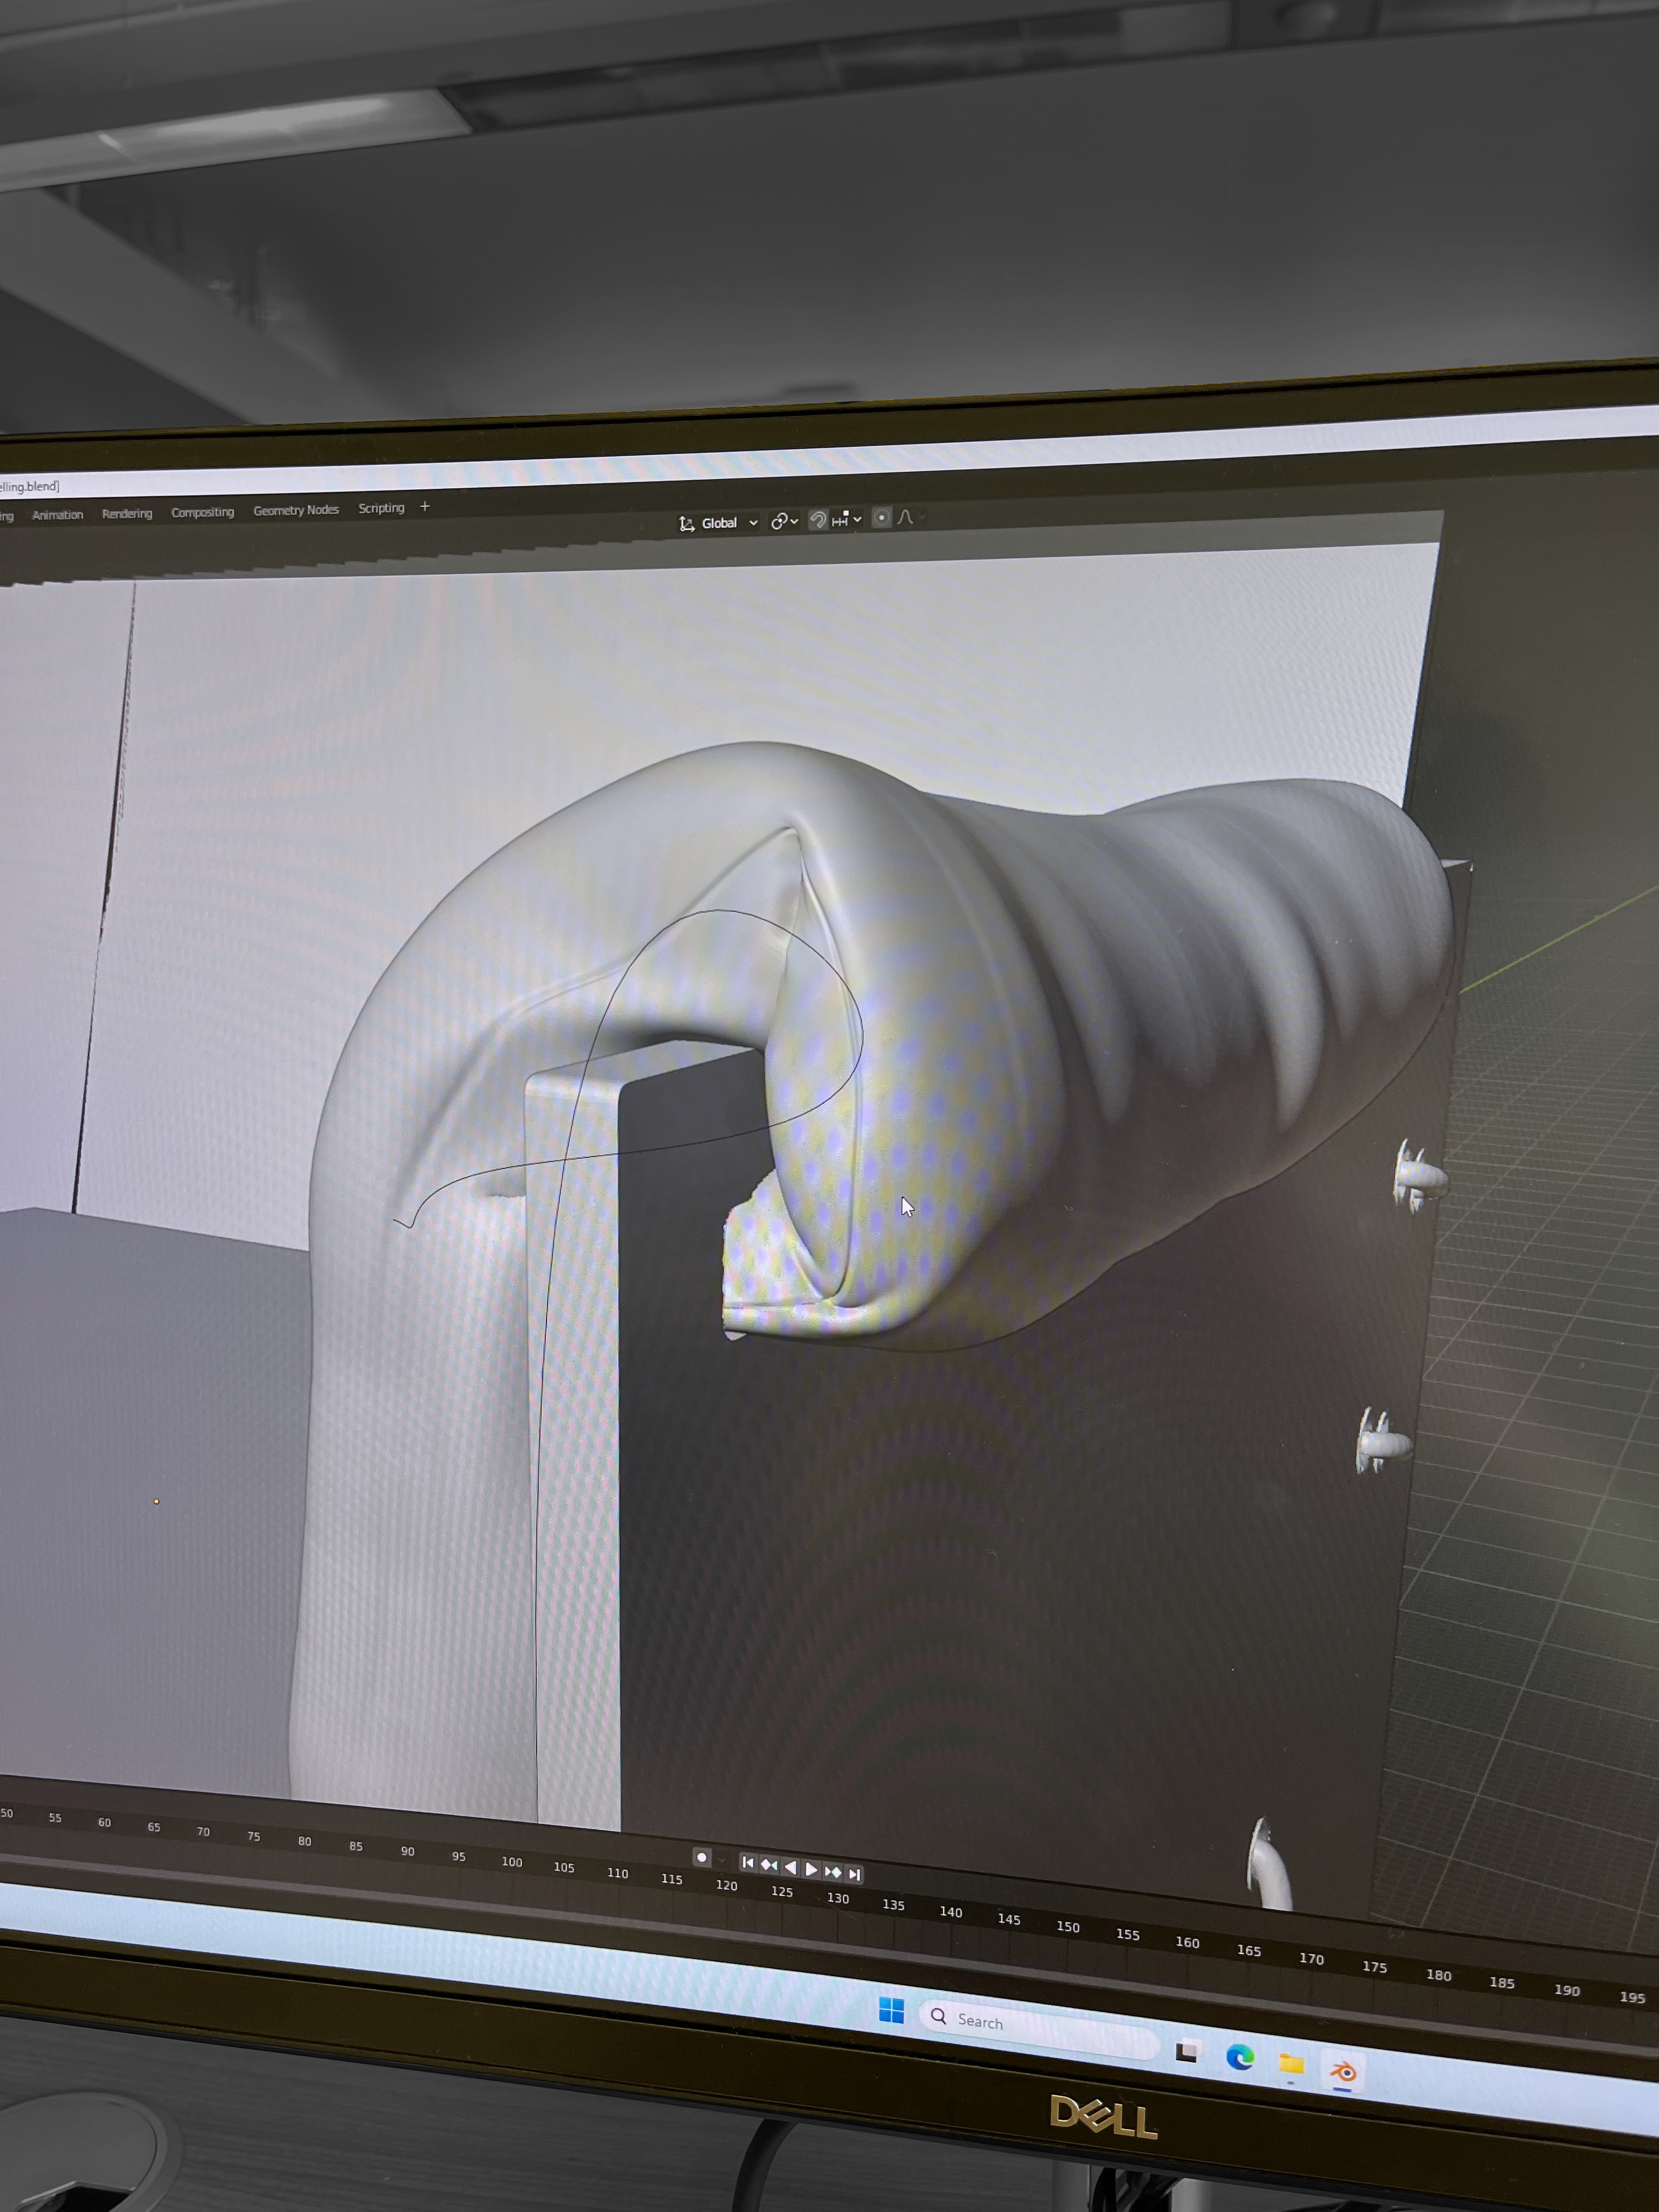Switch to the Scripting workspace tab
1659x2212 pixels.
pyautogui.click(x=381, y=508)
